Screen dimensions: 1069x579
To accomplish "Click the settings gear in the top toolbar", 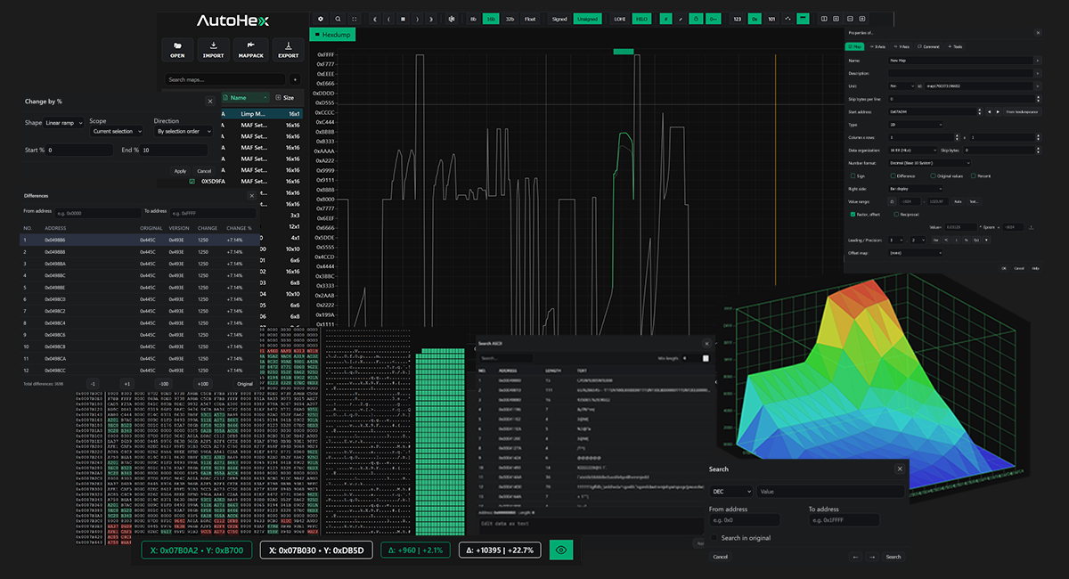I will point(321,19).
